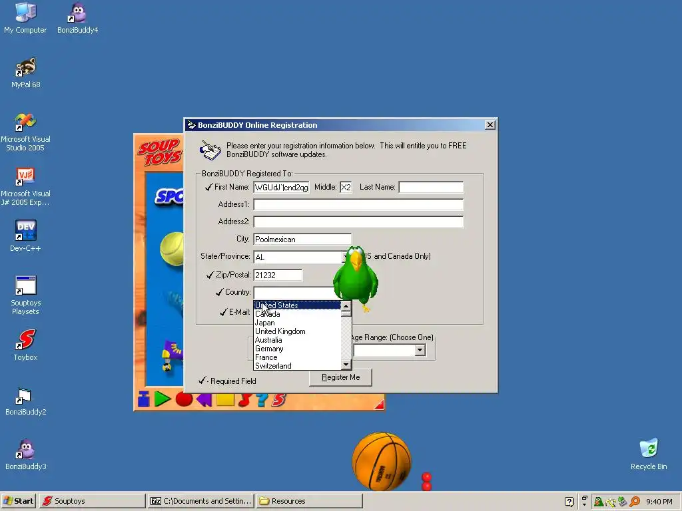
Task: Choose Australia from country list
Action: point(297,340)
